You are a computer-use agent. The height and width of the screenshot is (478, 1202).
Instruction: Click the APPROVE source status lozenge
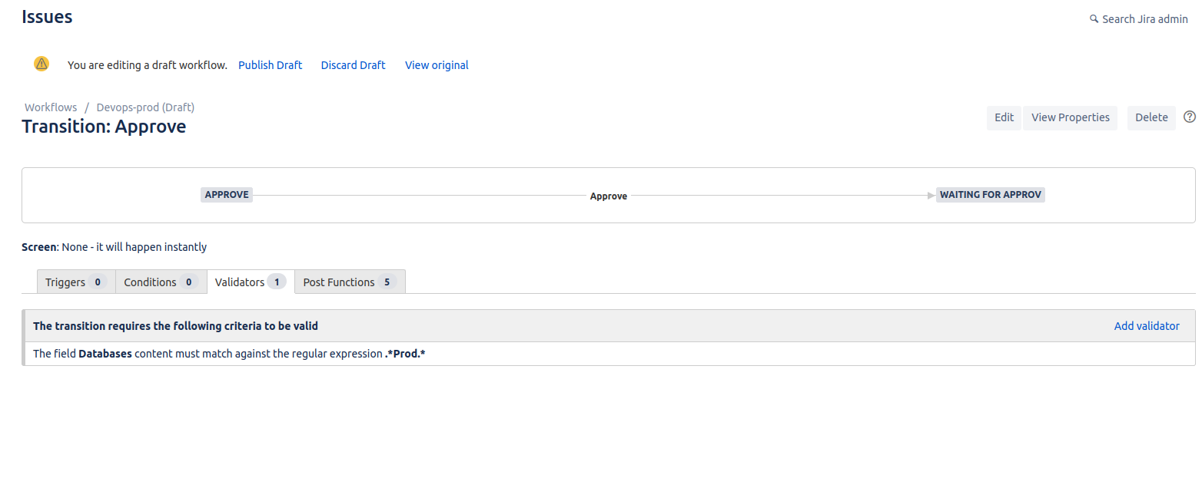pyautogui.click(x=227, y=195)
